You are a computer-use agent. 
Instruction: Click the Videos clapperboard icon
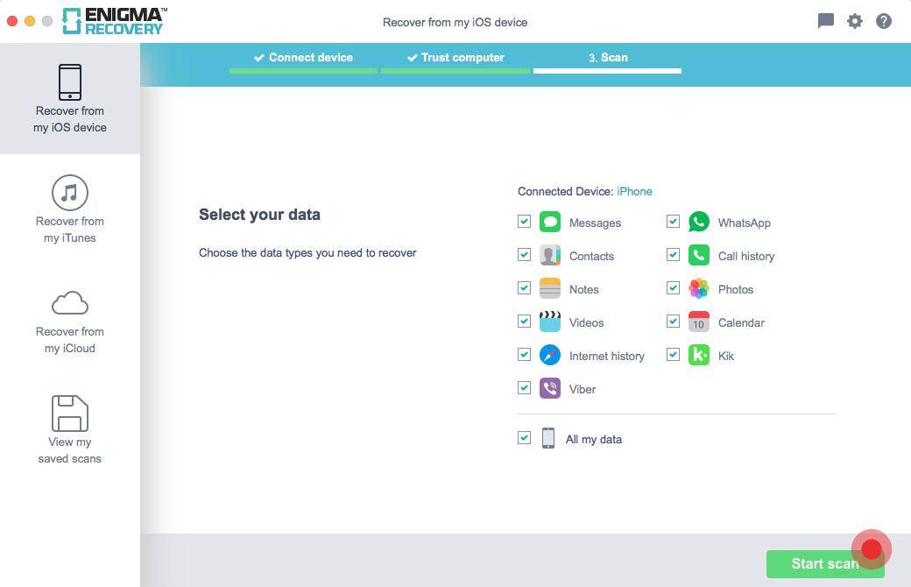tap(549, 322)
